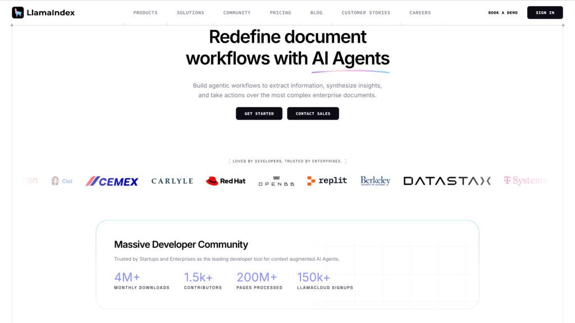Go to the Blog page
Viewport: 575px width, 323px height.
(316, 12)
